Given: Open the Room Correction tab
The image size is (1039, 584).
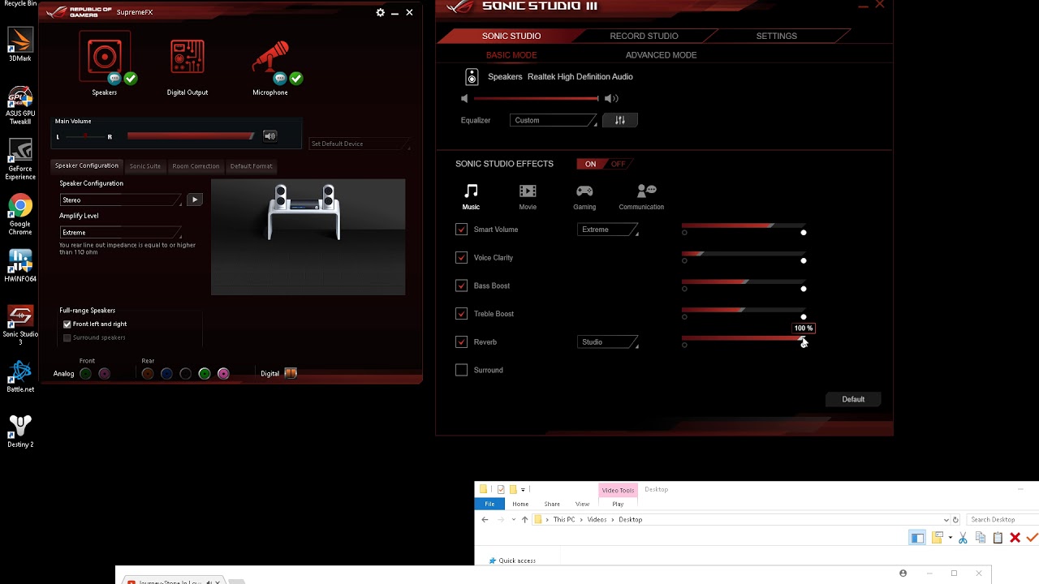Looking at the screenshot, I should pyautogui.click(x=196, y=166).
